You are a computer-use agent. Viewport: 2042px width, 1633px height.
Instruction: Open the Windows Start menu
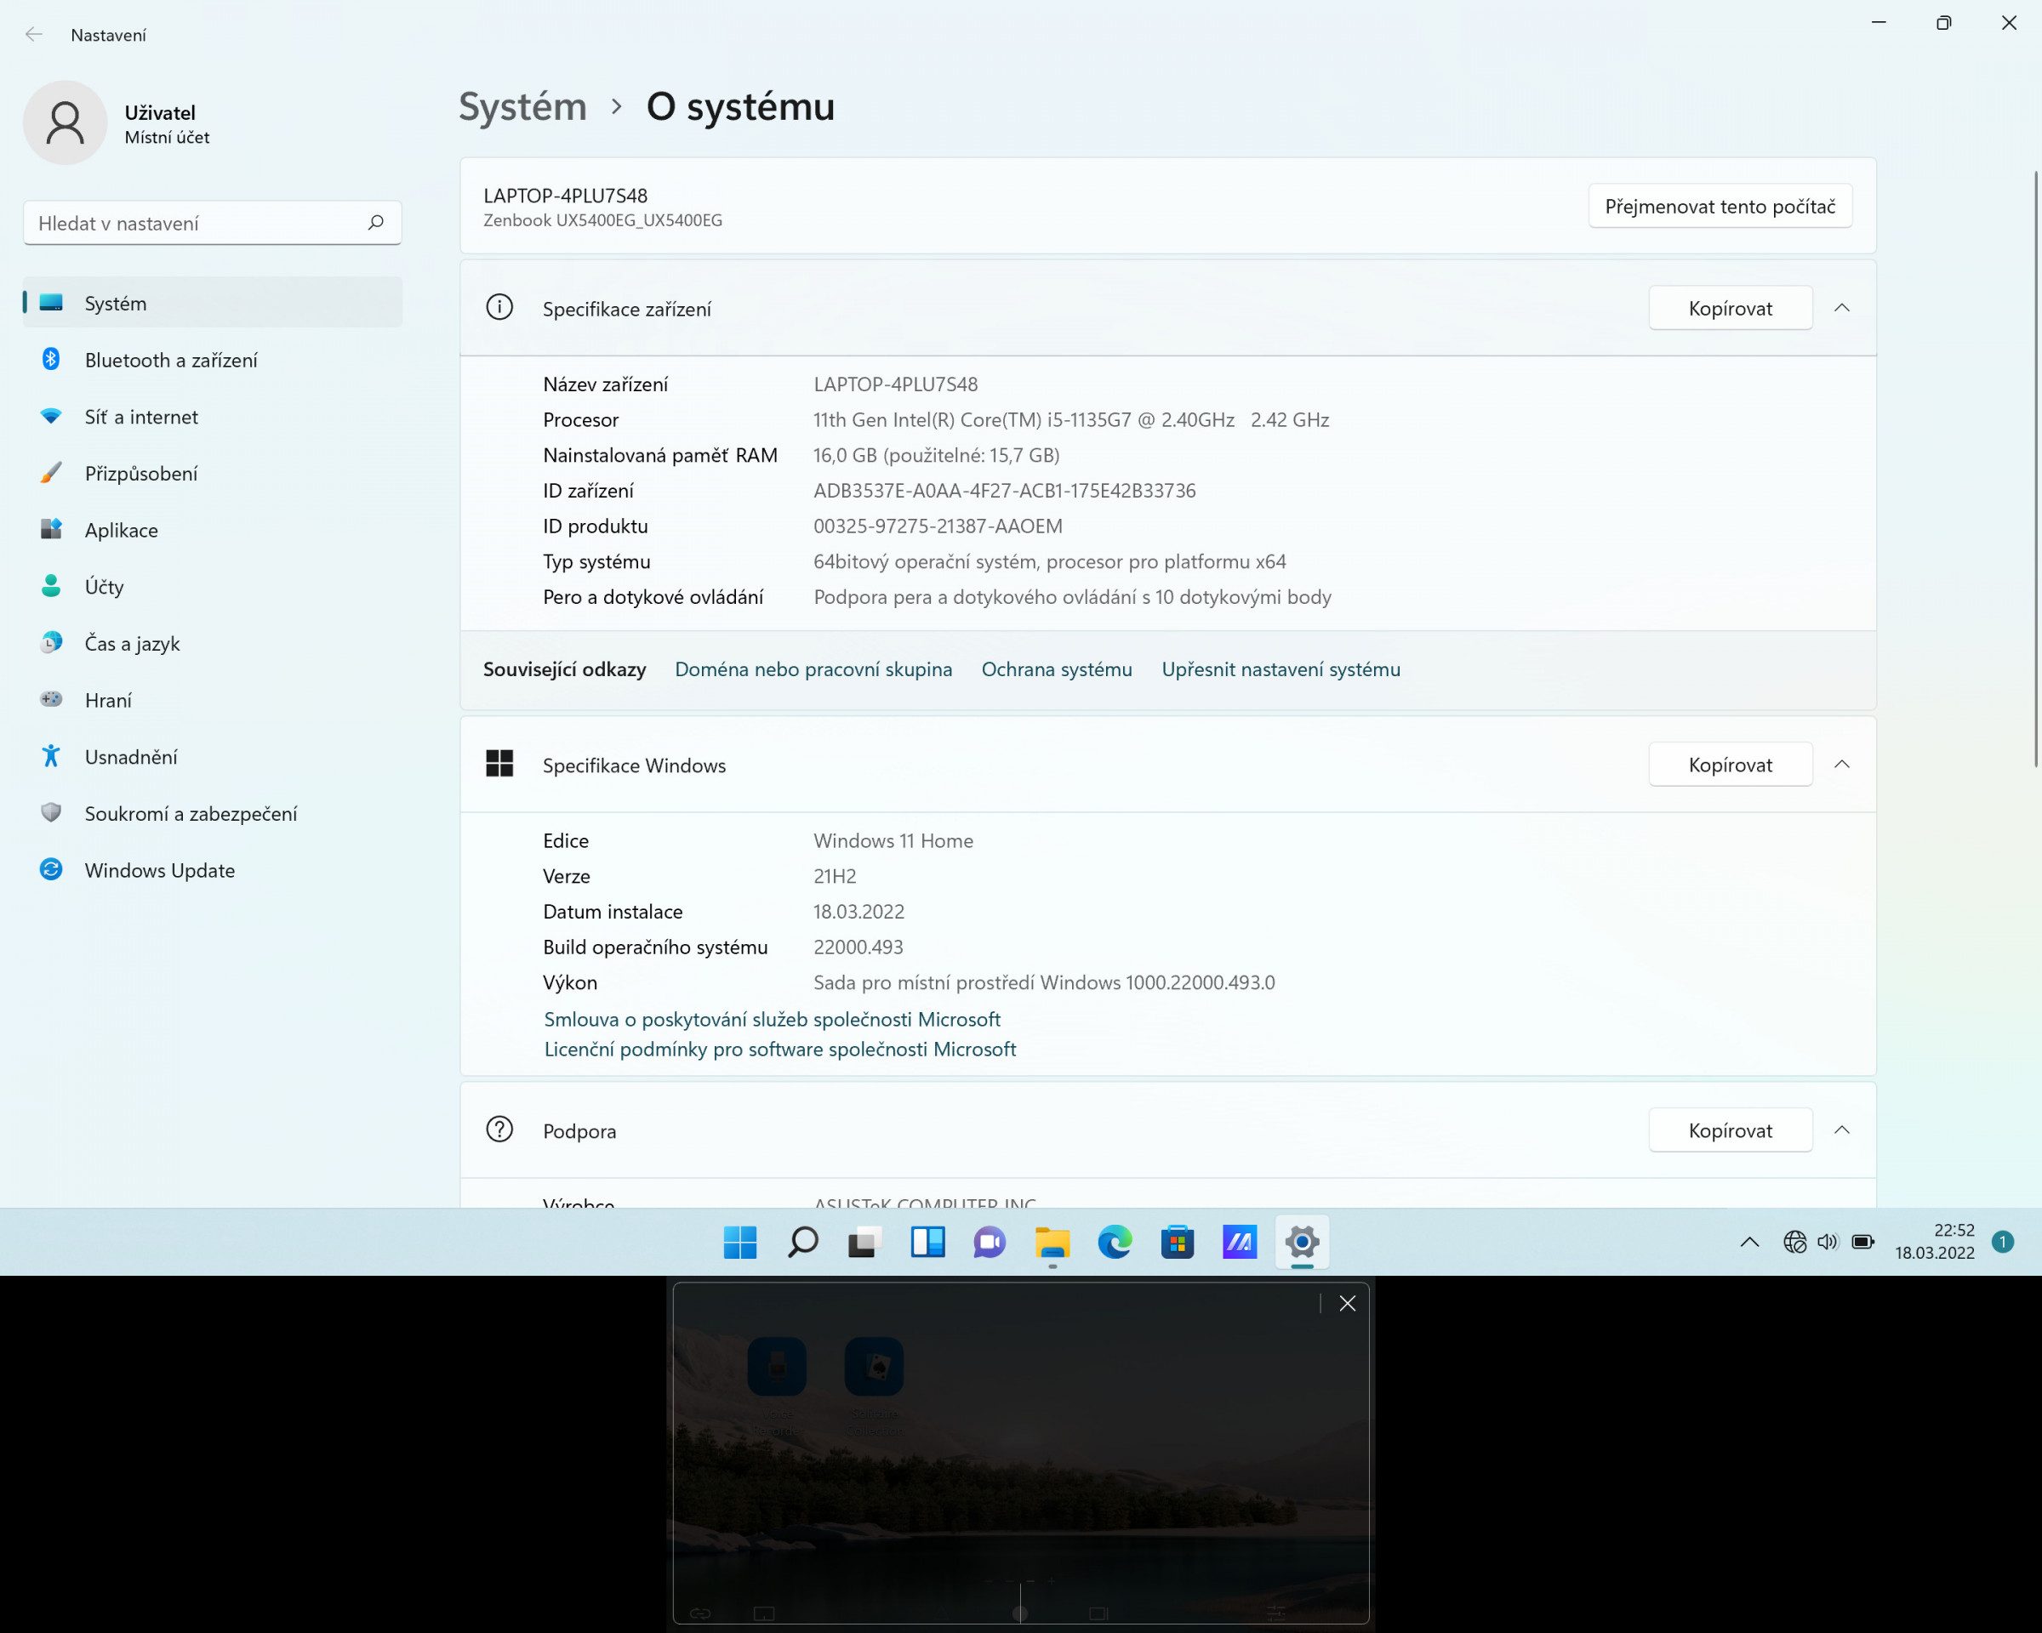pyautogui.click(x=739, y=1242)
